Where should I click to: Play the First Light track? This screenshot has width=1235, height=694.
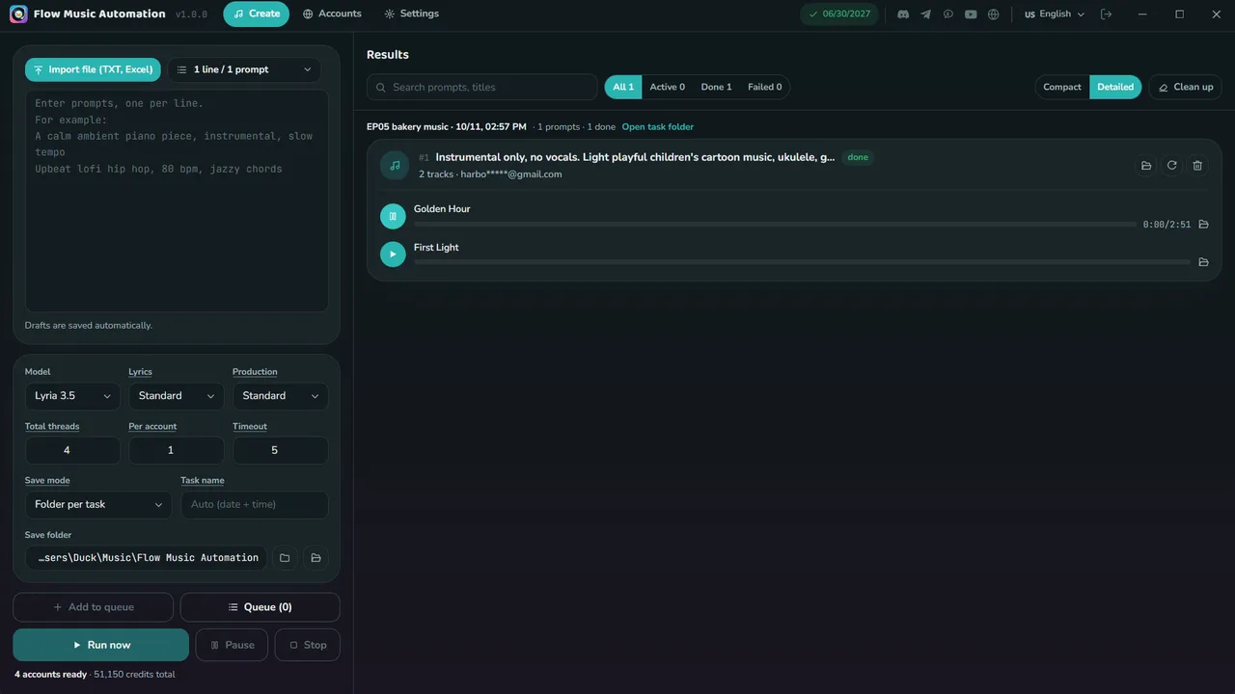[393, 254]
